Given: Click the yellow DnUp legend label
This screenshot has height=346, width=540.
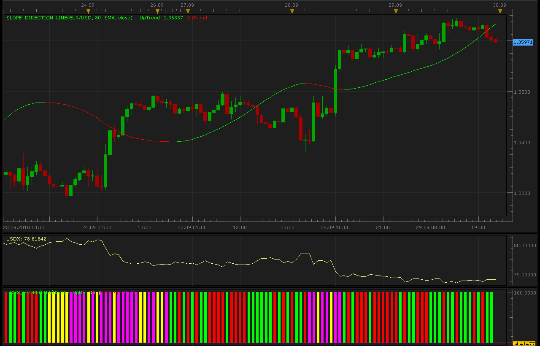Looking at the screenshot, I should pyautogui.click(x=95, y=292).
